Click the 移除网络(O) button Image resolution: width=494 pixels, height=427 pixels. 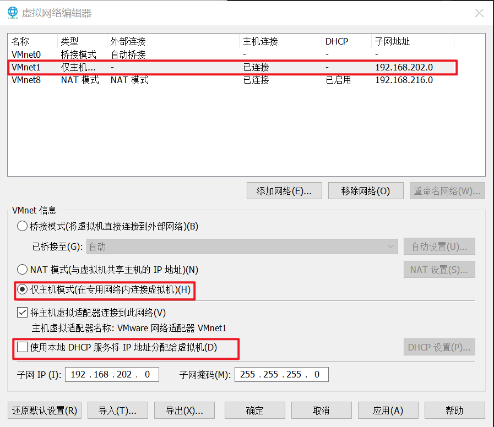(366, 191)
